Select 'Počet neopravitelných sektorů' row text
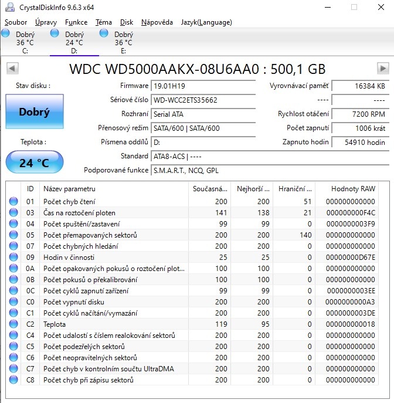Viewport: 394px width, 403px height. [x=90, y=357]
